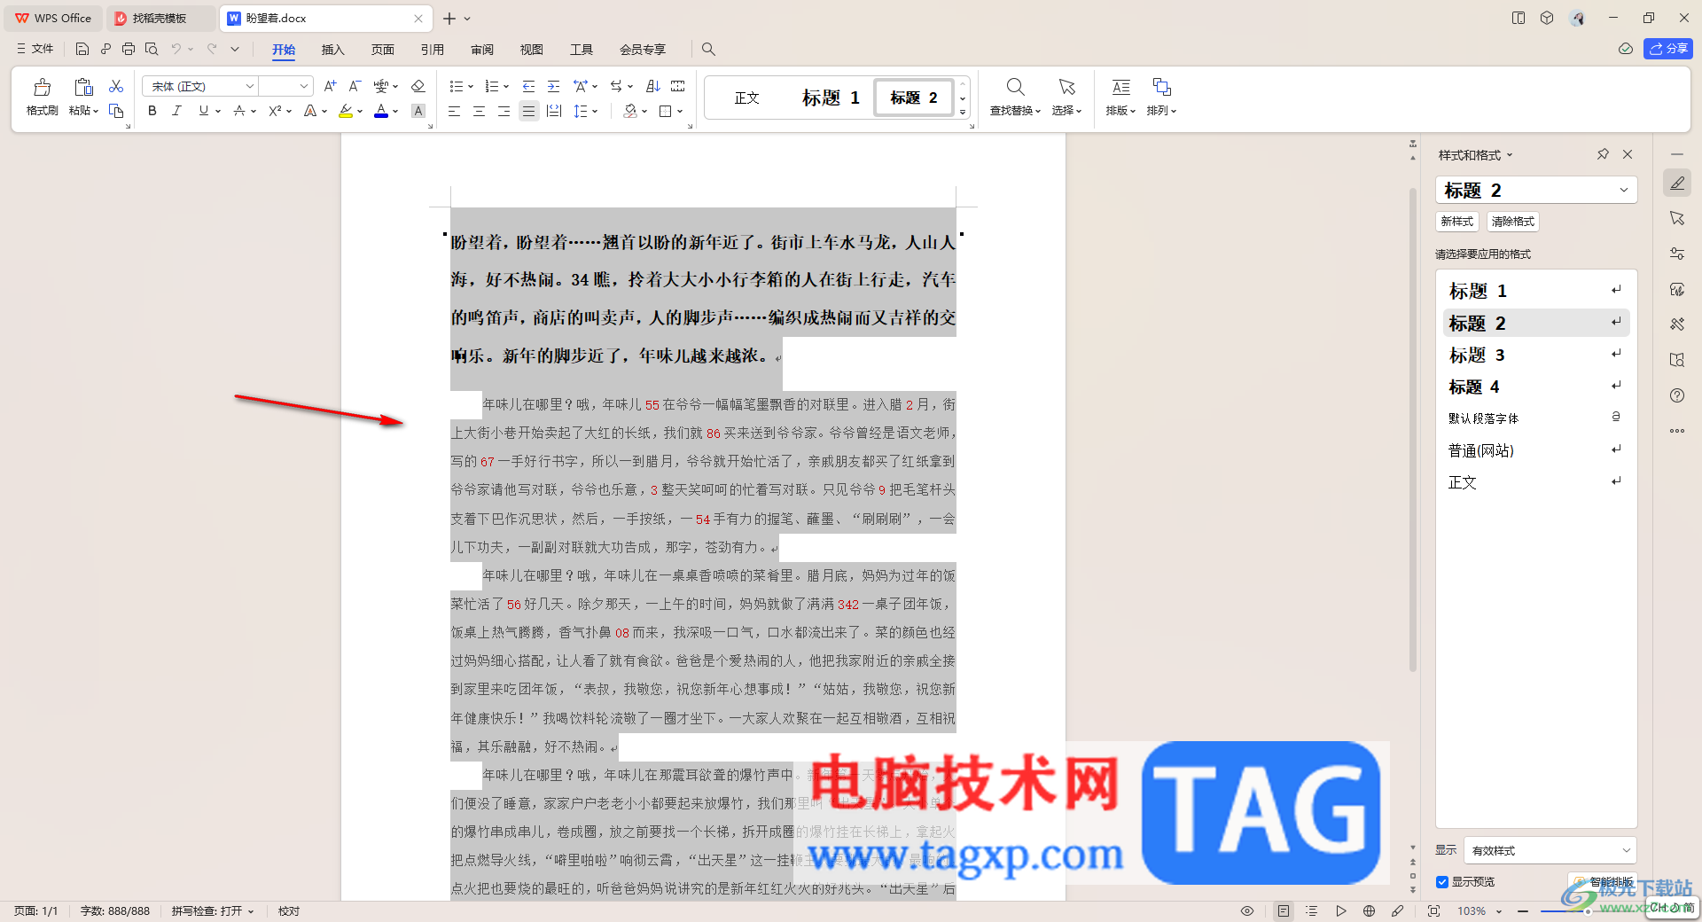Open the 插入 ribbon tab

(x=332, y=50)
